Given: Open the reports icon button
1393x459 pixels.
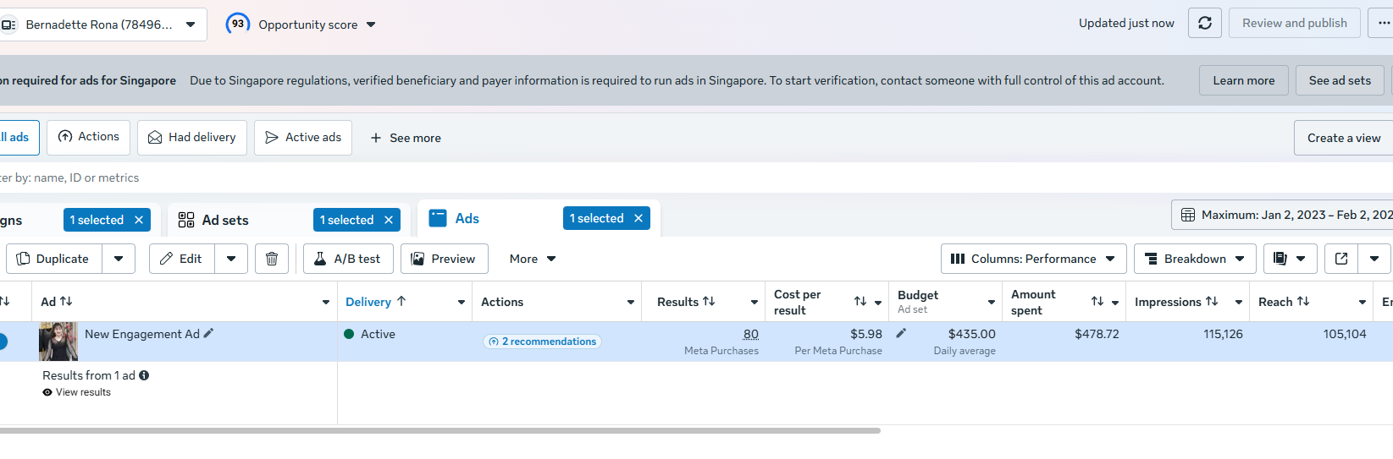Looking at the screenshot, I should (1280, 259).
